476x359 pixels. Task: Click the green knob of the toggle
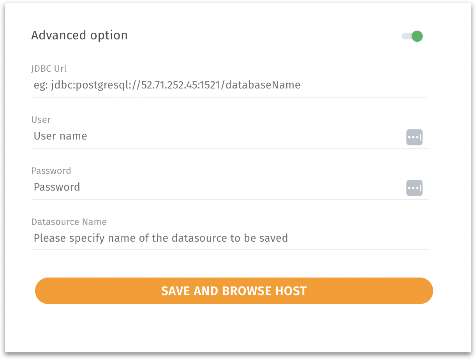[417, 36]
